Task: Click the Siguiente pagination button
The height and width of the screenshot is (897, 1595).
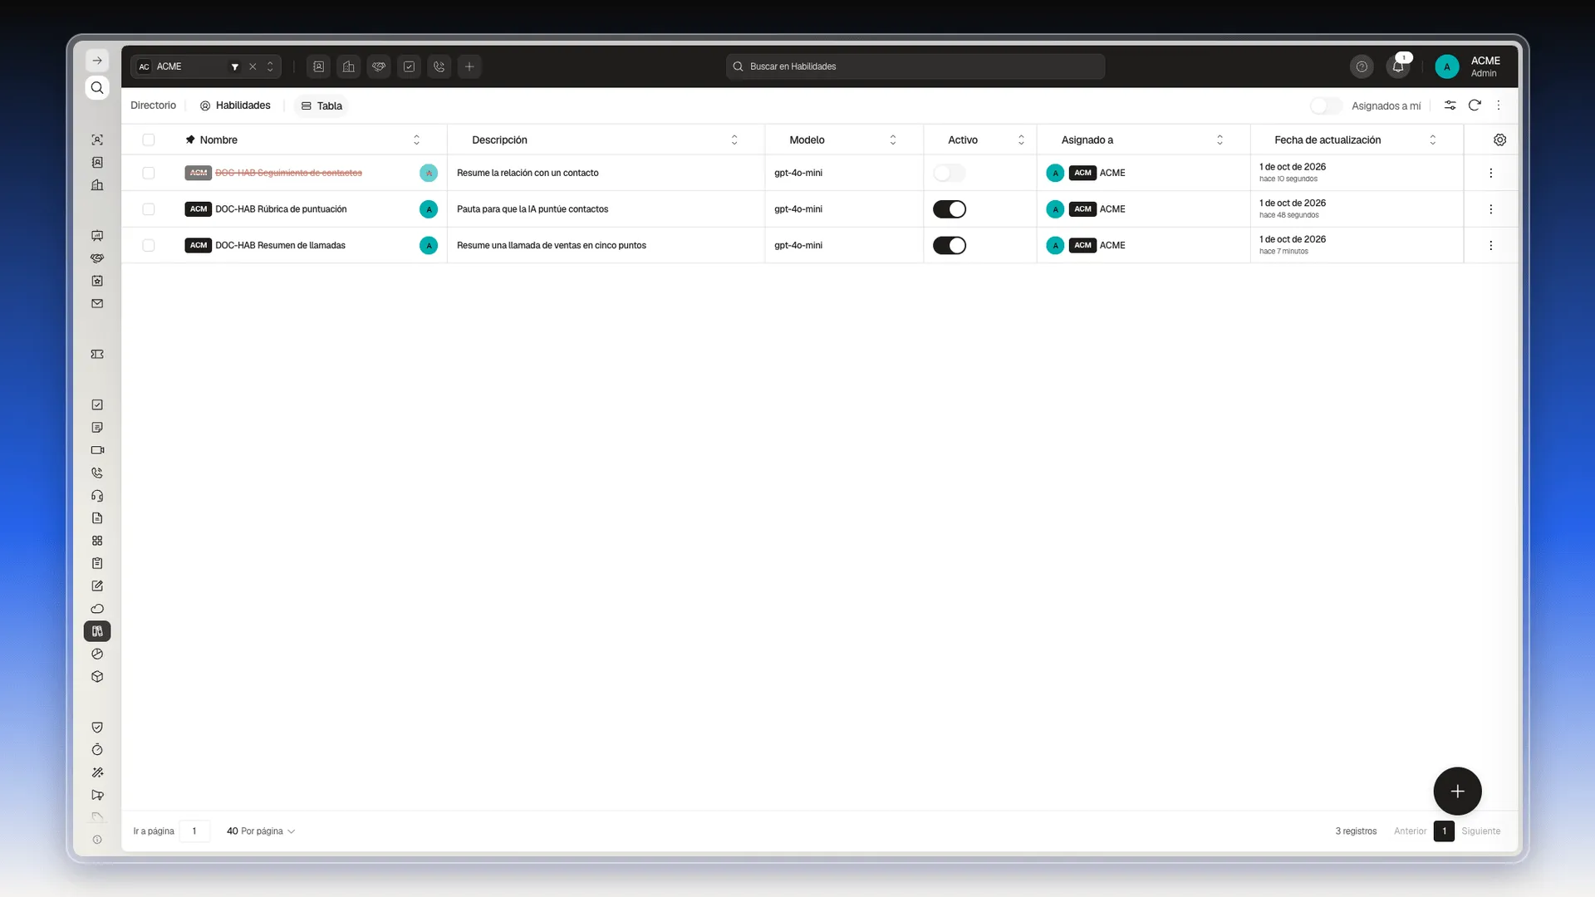Action: click(1480, 831)
